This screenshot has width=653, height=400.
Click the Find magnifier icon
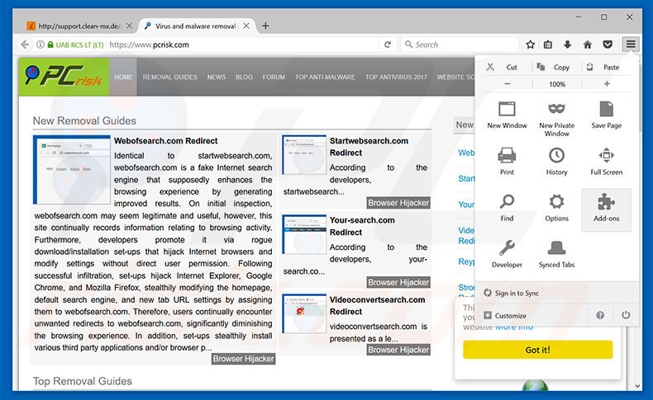(x=507, y=201)
